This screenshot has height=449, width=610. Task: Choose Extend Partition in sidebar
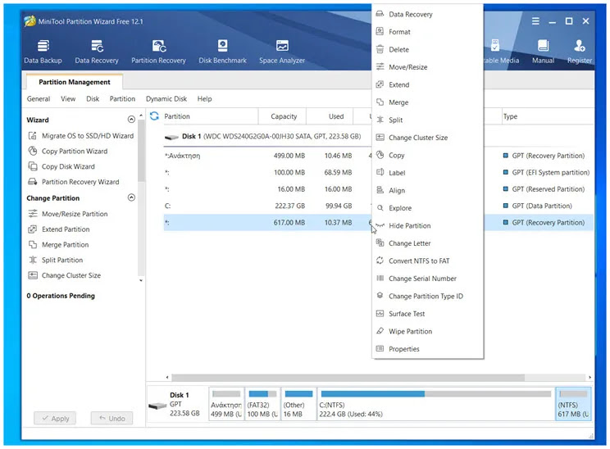tap(59, 229)
